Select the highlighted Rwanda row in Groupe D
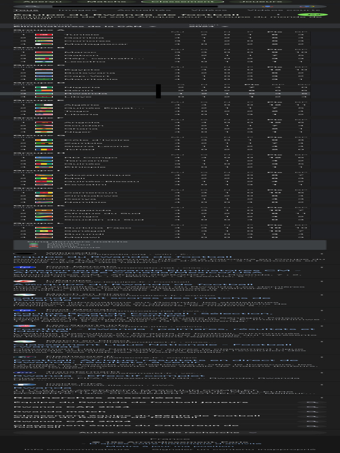 (155, 94)
